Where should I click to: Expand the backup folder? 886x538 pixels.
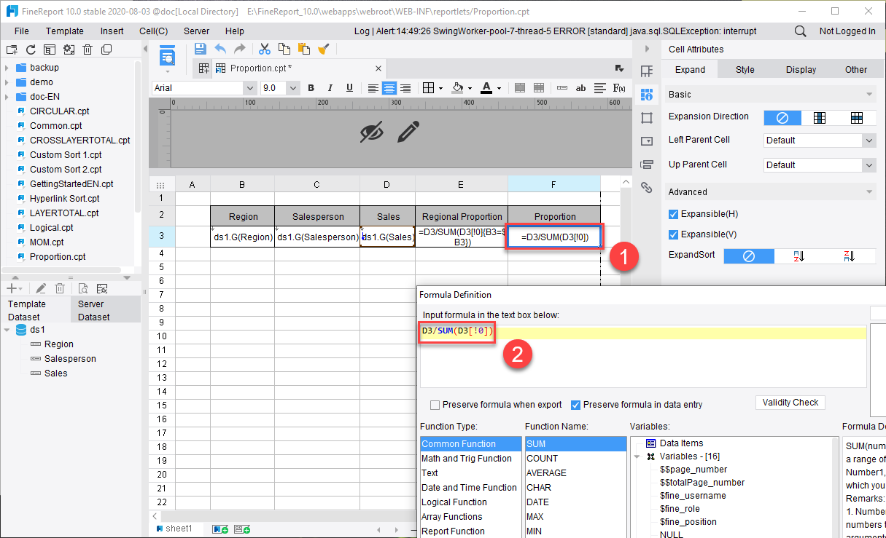pyautogui.click(x=7, y=68)
